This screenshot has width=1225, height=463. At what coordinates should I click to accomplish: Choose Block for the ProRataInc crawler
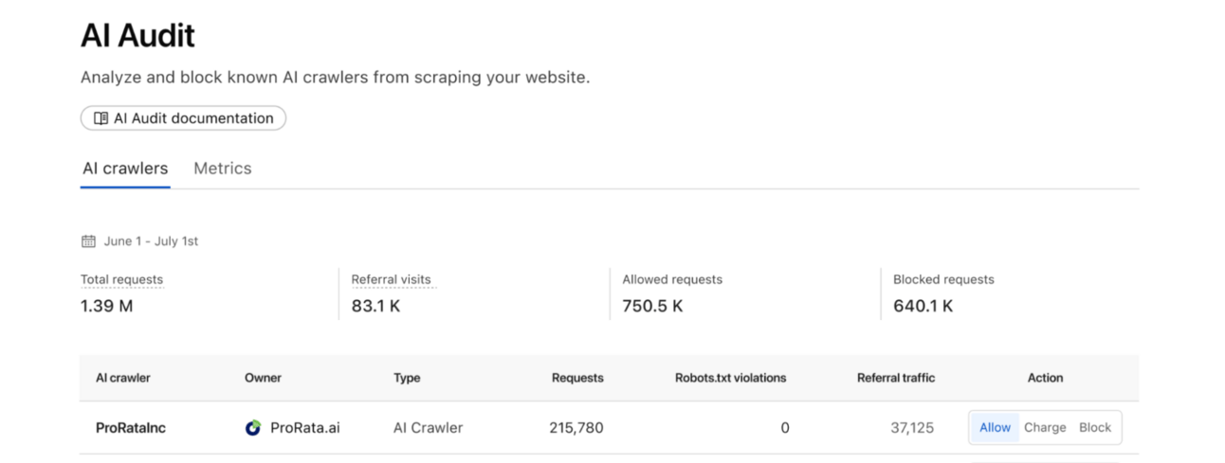click(x=1094, y=428)
